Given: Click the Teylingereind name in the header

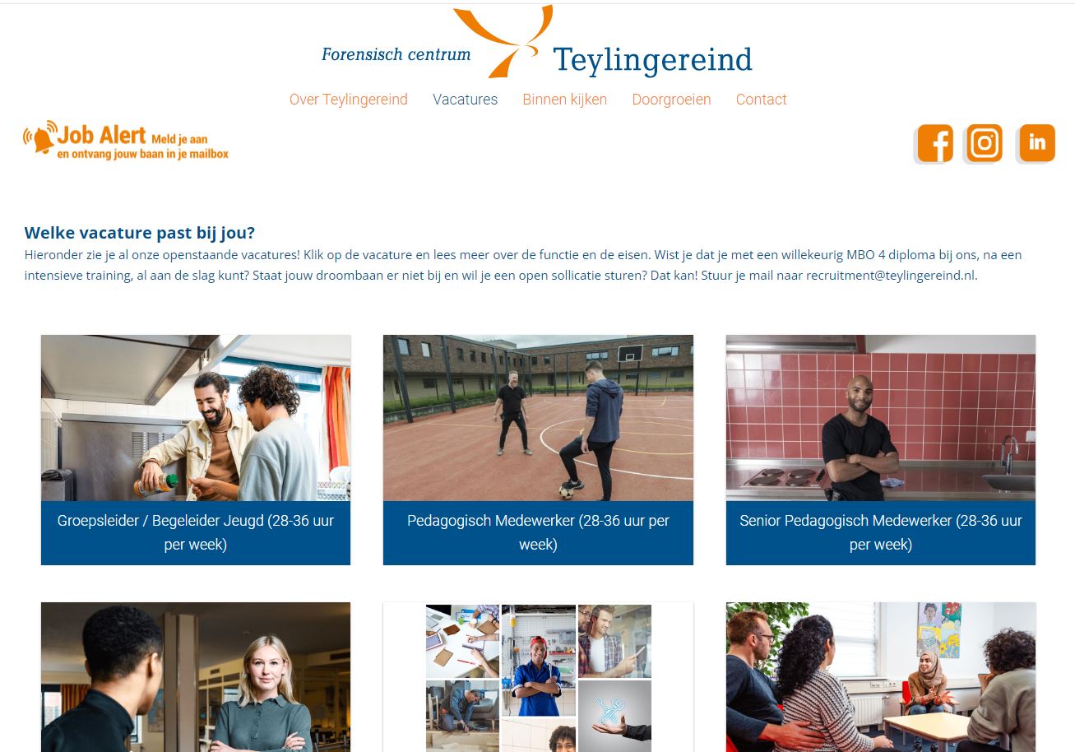Looking at the screenshot, I should tap(652, 60).
